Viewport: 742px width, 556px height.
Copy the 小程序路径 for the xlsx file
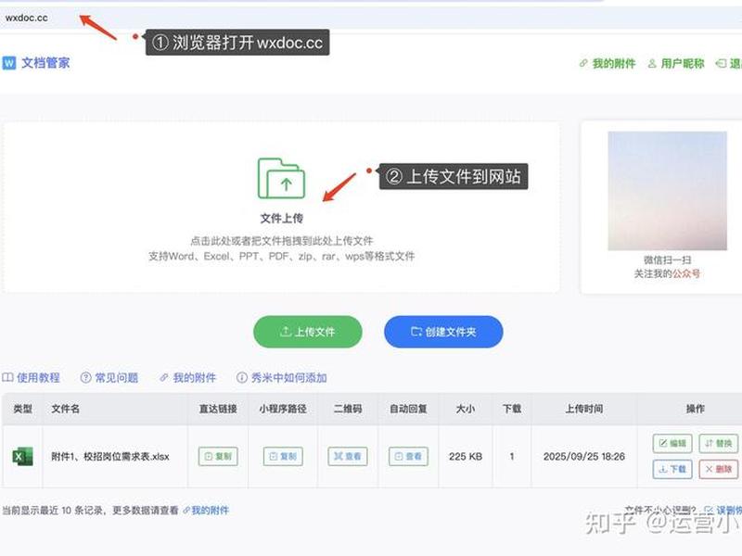[283, 456]
